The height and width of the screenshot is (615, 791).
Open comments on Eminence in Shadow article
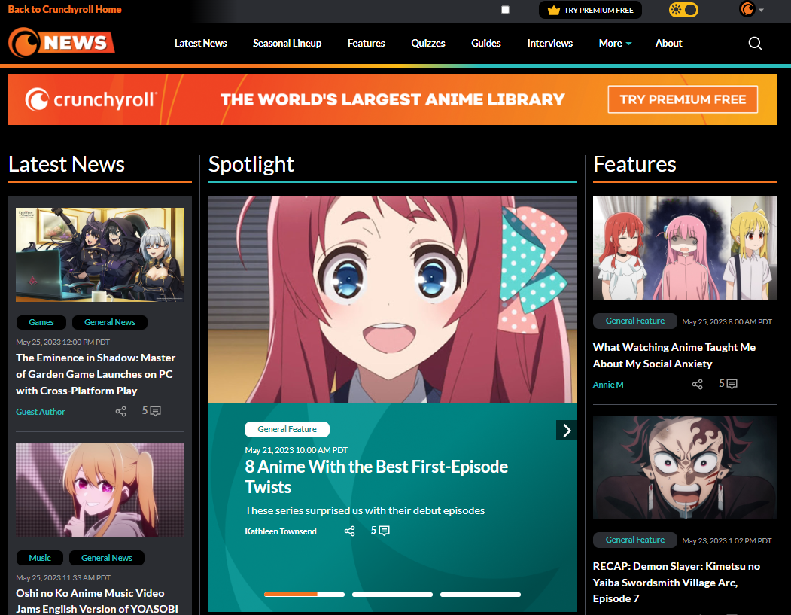(151, 411)
